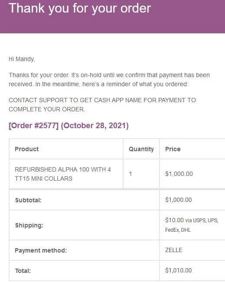Click the Product column header
The image size is (225, 282).
coord(26,149)
